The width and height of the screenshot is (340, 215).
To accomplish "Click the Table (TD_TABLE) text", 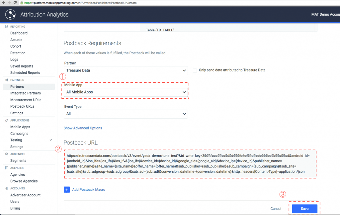I will tap(160, 30).
